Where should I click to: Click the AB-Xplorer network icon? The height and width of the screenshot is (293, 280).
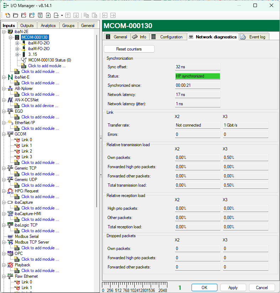tap(10, 89)
